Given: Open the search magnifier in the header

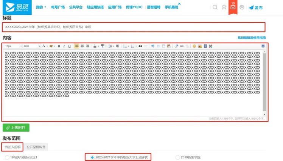Looking at the screenshot, I should tap(215, 7).
